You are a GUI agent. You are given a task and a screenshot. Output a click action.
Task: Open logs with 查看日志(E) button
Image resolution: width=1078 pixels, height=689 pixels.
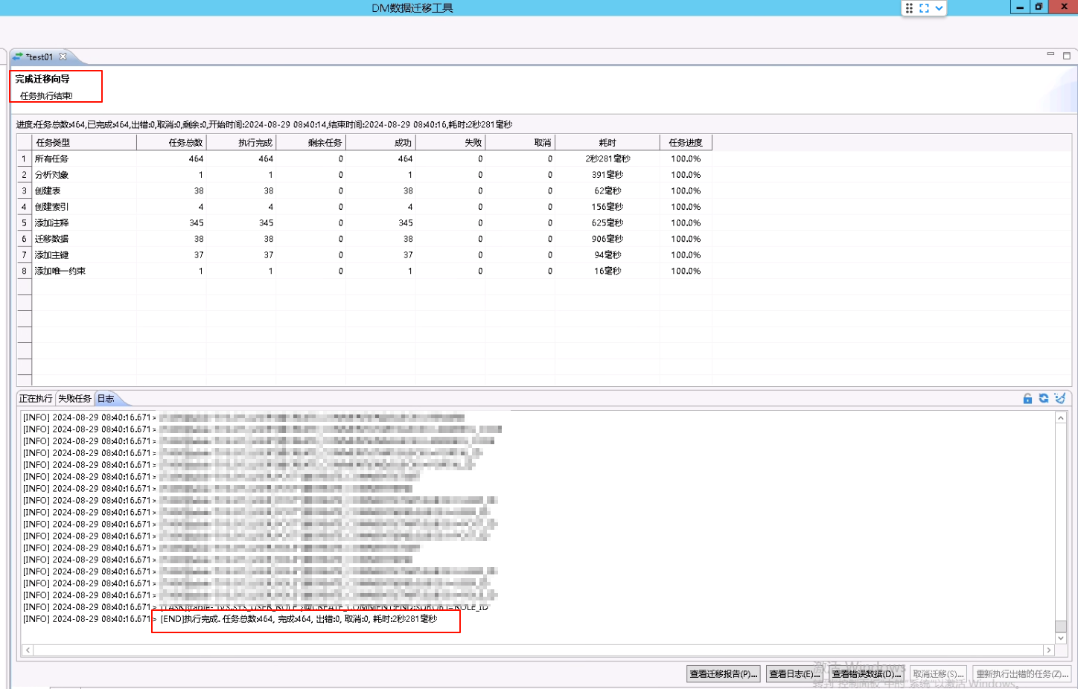(794, 674)
